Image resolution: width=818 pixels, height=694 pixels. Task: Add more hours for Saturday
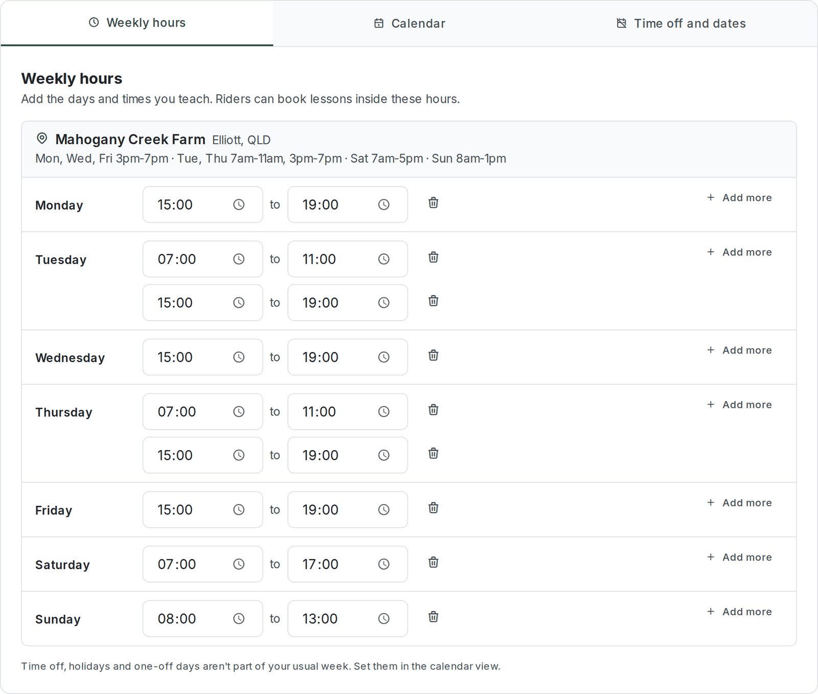[739, 557]
